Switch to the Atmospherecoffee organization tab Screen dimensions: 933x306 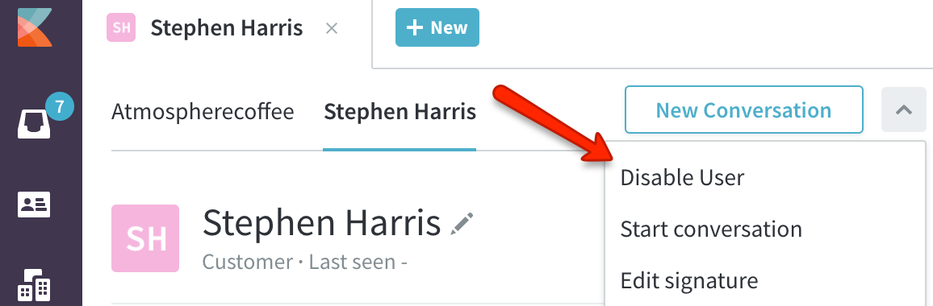[x=203, y=112]
